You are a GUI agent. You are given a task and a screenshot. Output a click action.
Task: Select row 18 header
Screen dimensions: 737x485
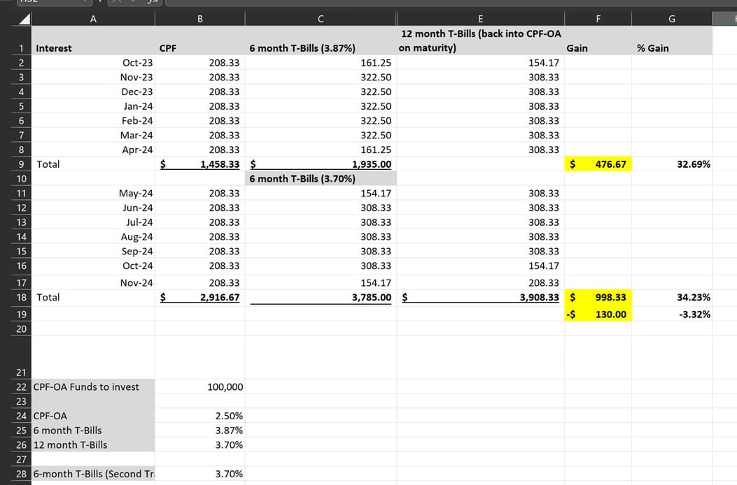coord(21,297)
